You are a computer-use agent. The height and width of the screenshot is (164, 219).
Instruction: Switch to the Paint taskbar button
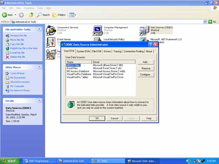pos(108,161)
